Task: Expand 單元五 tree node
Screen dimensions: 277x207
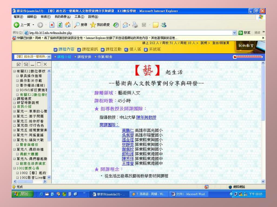Action: click(14, 130)
